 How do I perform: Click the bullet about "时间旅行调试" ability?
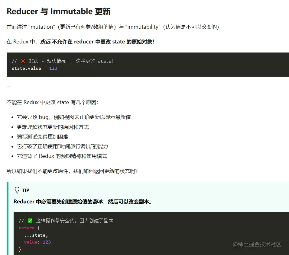62,146
